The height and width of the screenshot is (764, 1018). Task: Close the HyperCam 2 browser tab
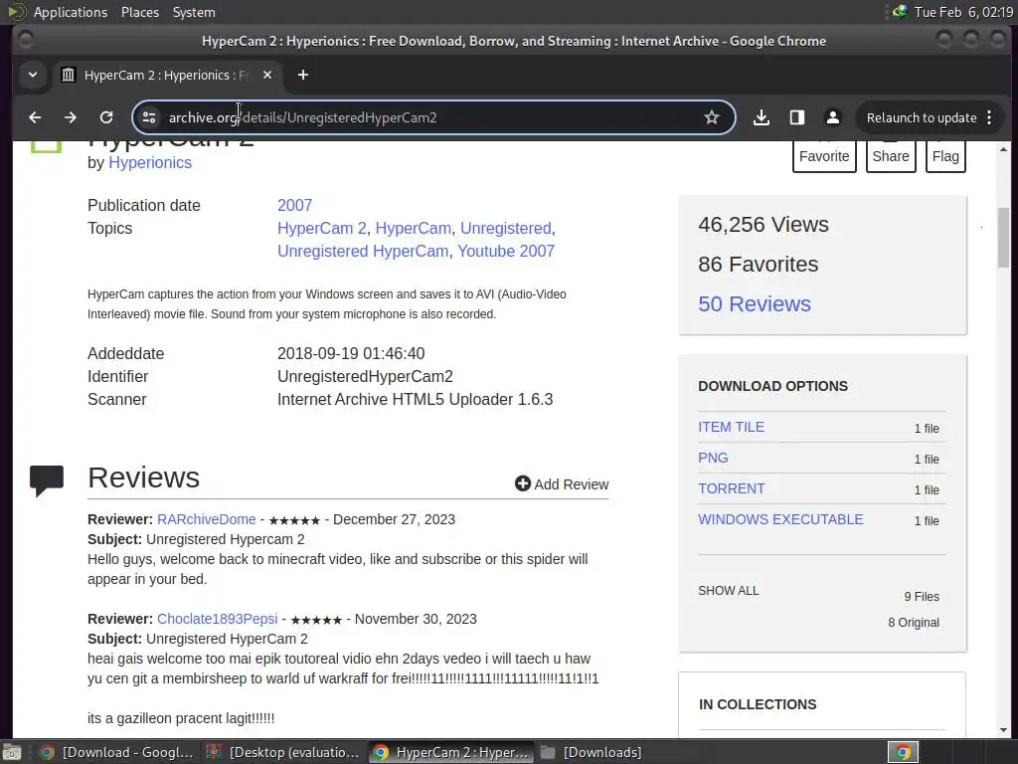click(x=267, y=75)
